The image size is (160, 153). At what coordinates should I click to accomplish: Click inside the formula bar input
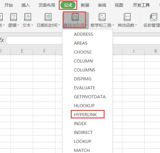coord(34,40)
